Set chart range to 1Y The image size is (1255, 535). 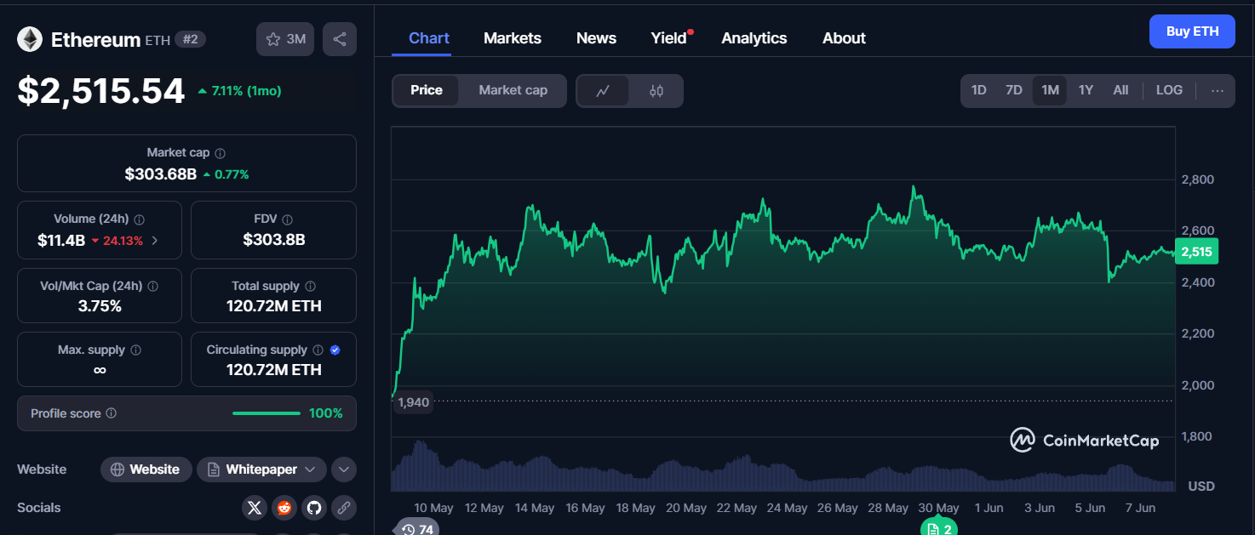(x=1086, y=90)
